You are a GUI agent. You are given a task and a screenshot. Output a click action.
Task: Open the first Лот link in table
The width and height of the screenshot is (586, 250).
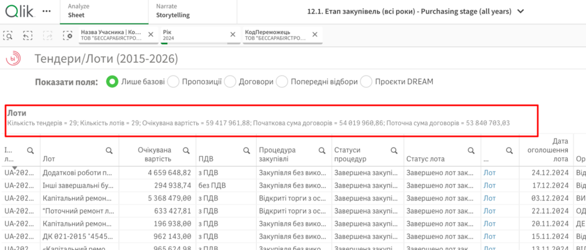tap(489, 172)
